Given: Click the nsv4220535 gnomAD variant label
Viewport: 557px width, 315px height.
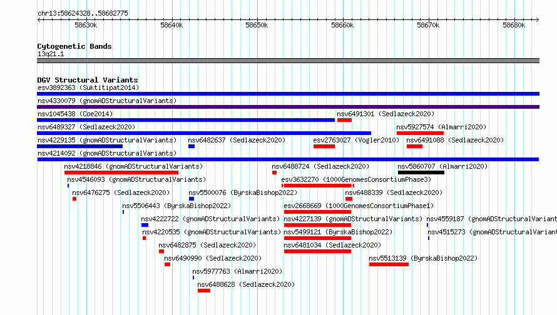Looking at the screenshot, I should 212,232.
